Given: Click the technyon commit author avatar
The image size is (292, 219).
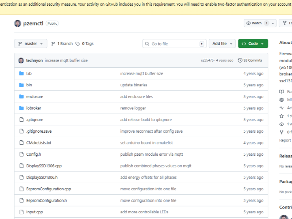Looking at the screenshot, I should click(21, 60).
